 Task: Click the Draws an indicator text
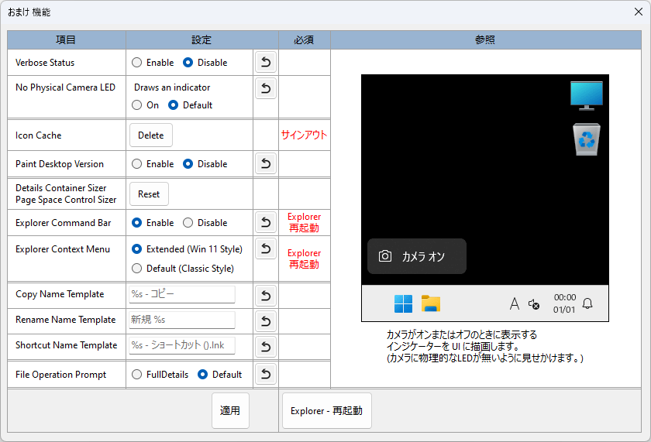click(172, 87)
